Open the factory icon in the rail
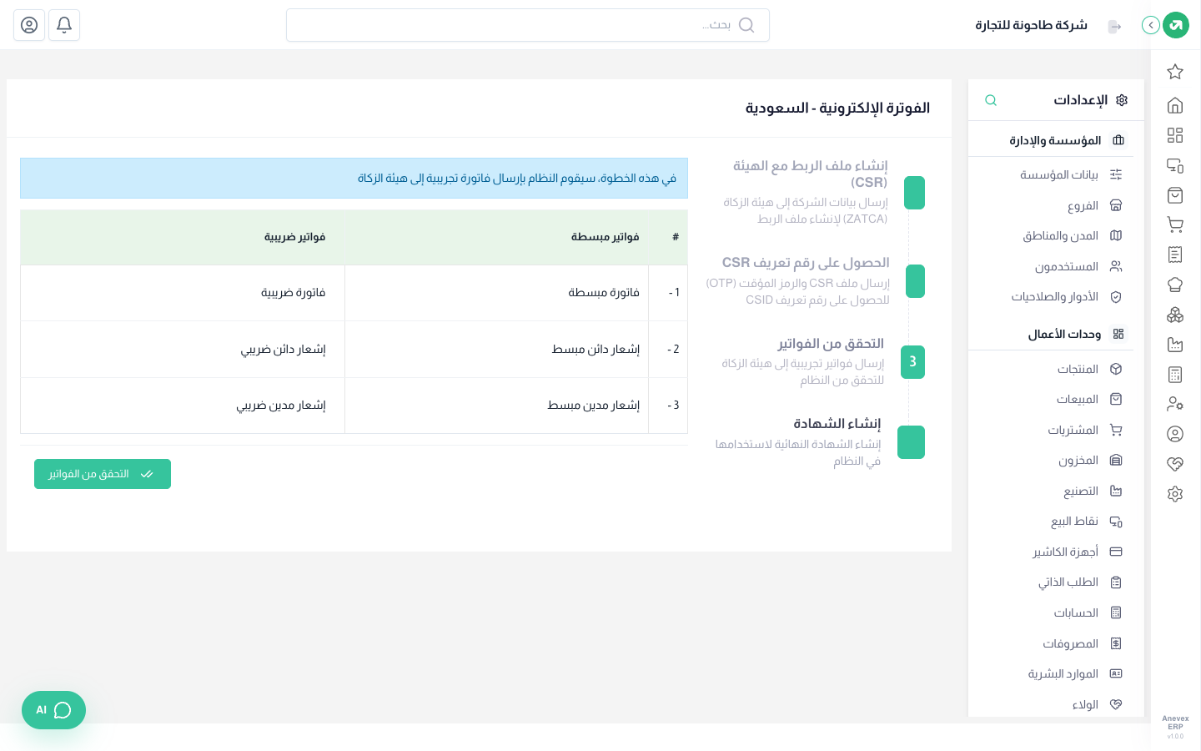The image size is (1201, 751). [x=1175, y=345]
